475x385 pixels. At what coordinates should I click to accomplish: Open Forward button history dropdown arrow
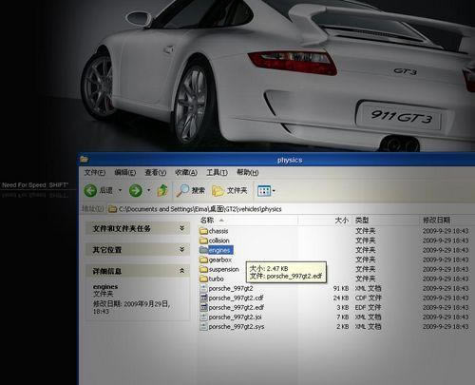tap(148, 190)
